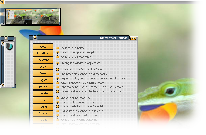
Task: Go to the Pagers tab
Action: click(x=43, y=80)
